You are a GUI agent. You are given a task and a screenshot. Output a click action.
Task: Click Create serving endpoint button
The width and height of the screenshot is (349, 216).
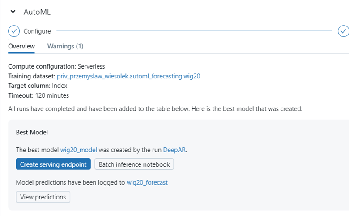(53, 164)
